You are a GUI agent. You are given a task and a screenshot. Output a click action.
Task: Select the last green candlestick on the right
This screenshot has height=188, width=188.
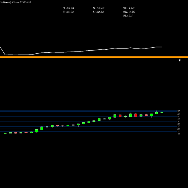click(162, 112)
